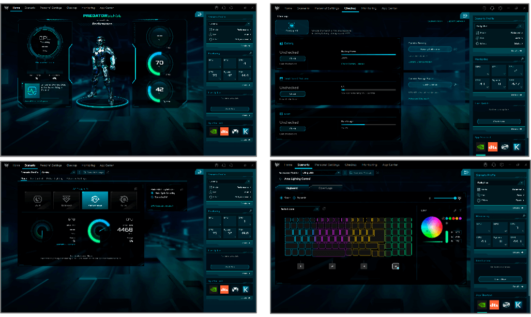Click the K shortcut in lighting window
The height and width of the screenshot is (317, 531).
518,305
